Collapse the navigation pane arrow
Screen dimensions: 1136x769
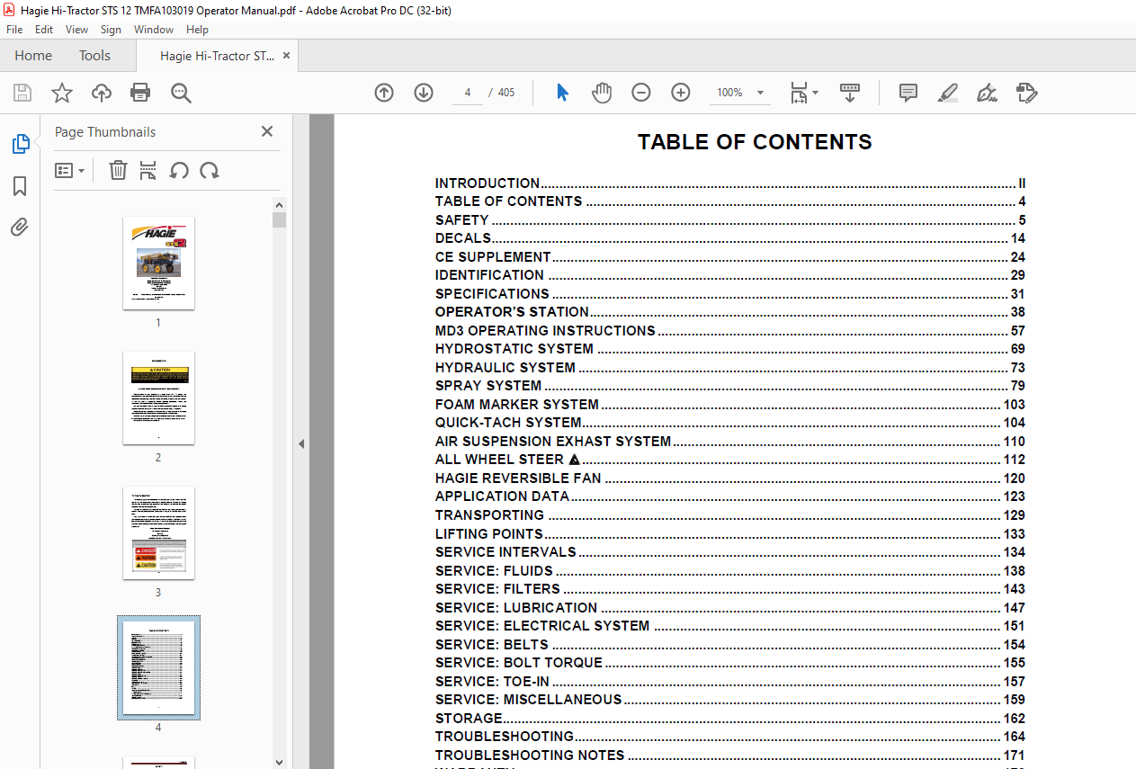301,443
